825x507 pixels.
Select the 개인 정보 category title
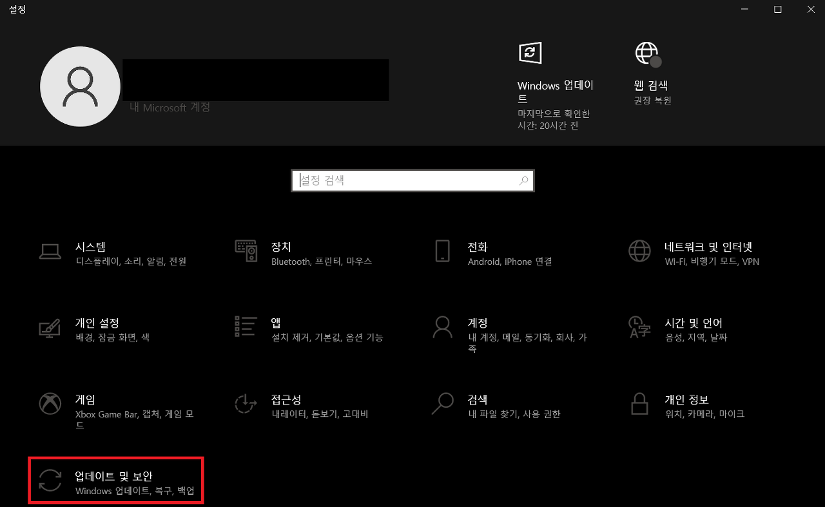686,399
